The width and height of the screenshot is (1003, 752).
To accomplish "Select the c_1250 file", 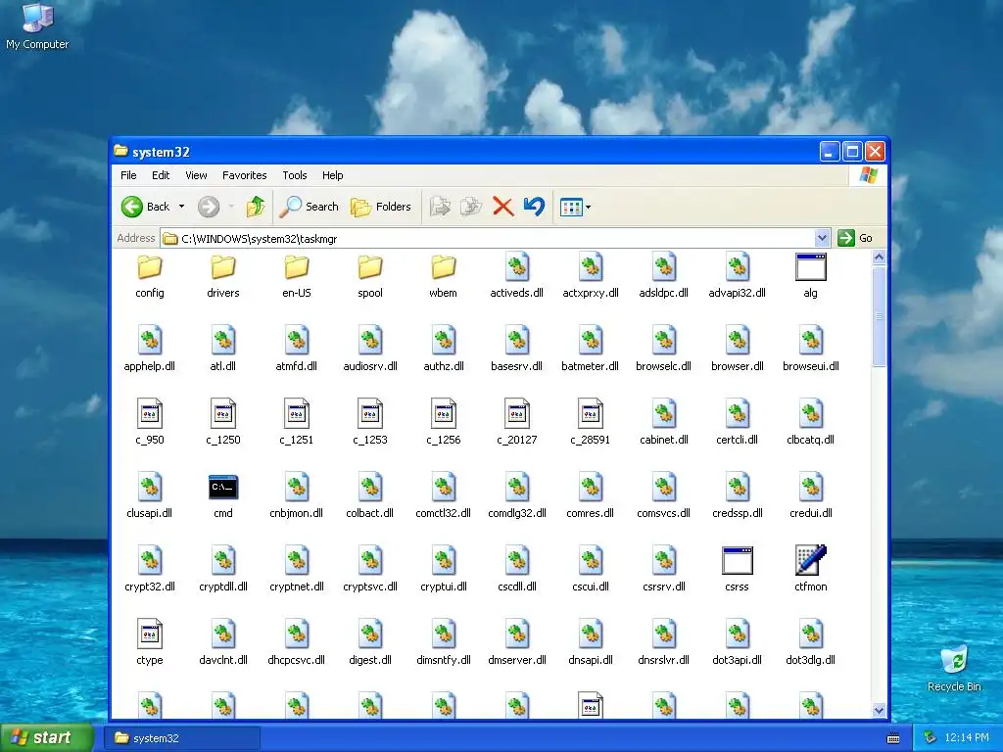I will 223,423.
